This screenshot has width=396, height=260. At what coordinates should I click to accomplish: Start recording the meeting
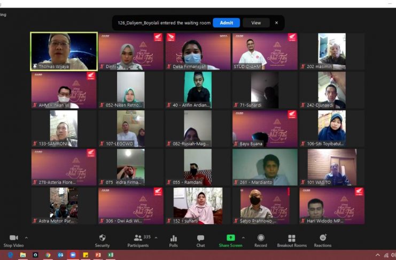tap(261, 240)
